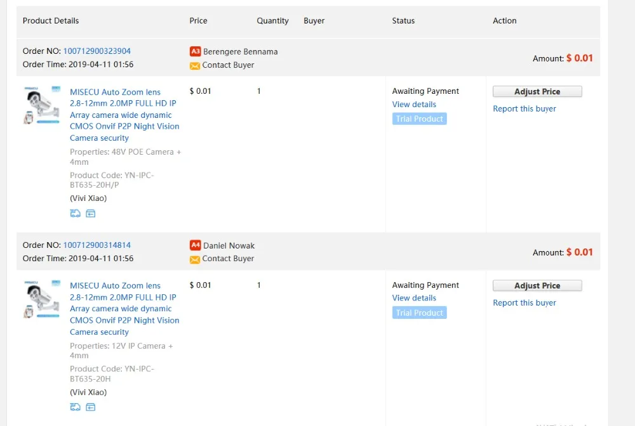Adjust Price for order 100712900323904
This screenshot has height=426, width=635.
[x=537, y=91]
